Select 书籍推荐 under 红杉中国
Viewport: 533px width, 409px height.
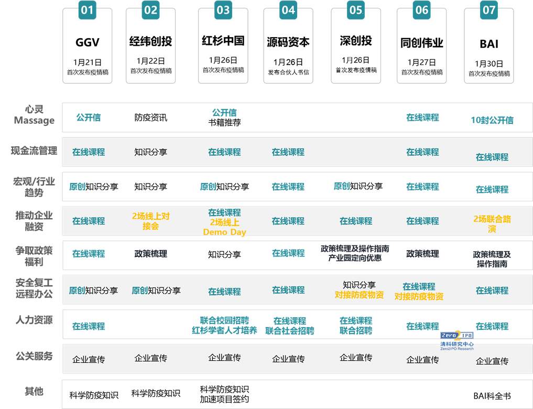pyautogui.click(x=224, y=122)
